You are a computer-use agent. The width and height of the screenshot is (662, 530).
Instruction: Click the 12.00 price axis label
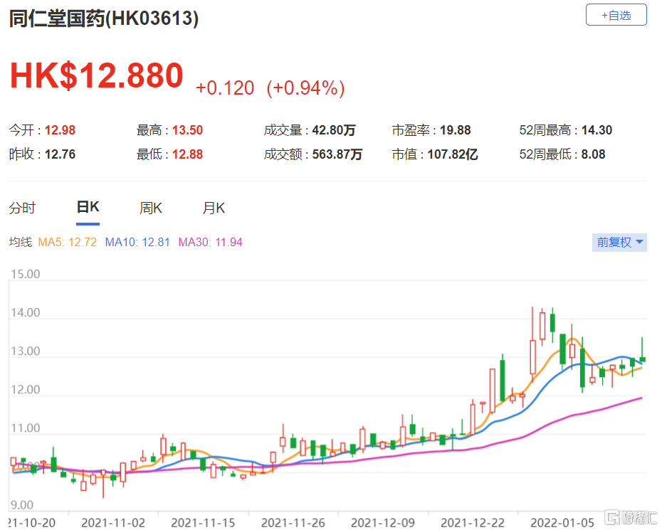26,389
